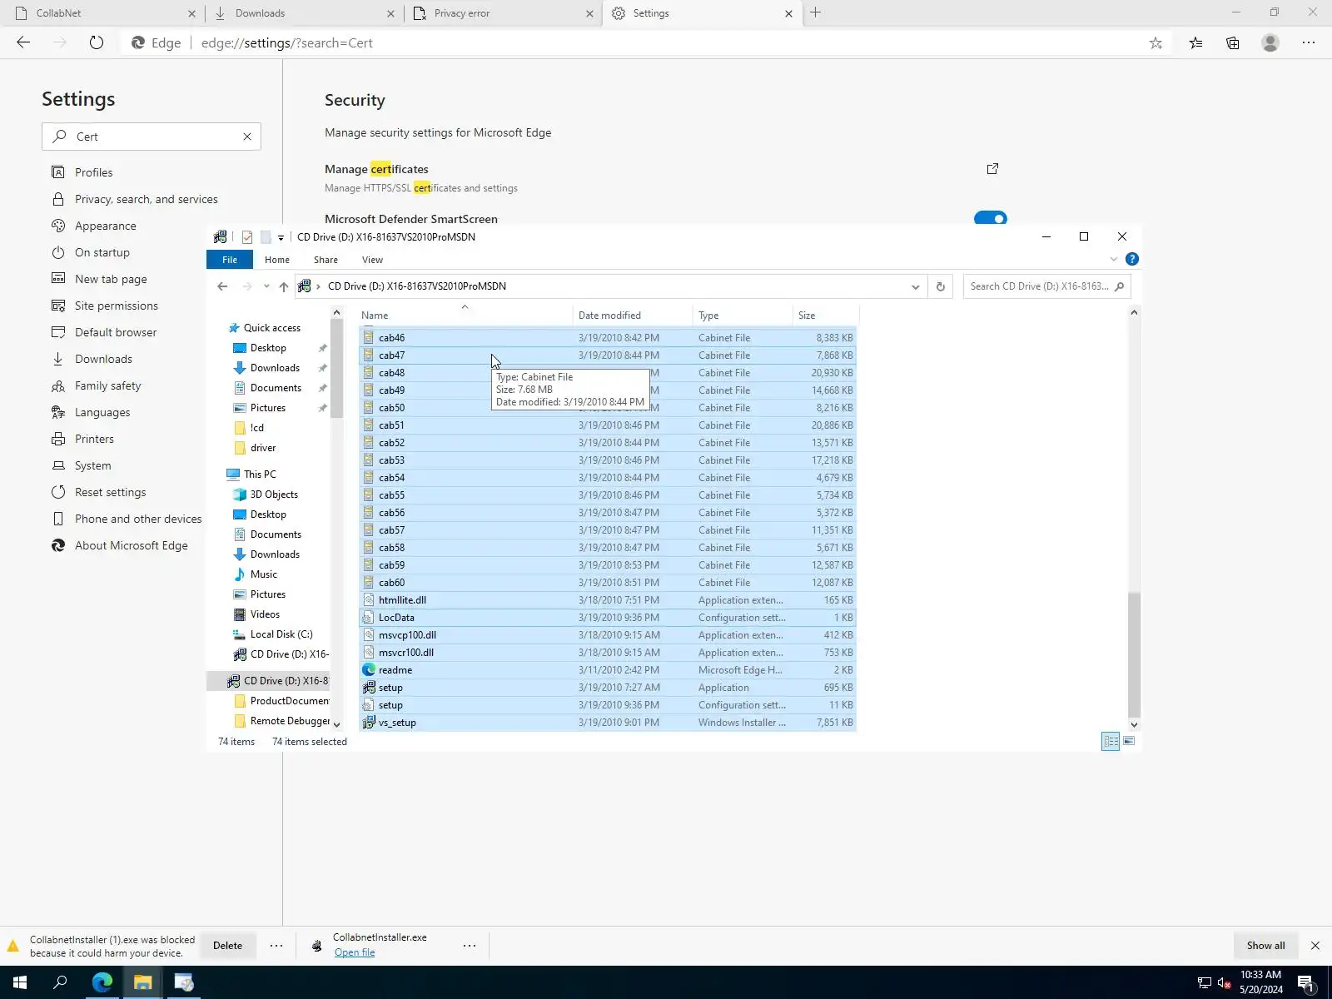
Task: Go up one folder level in Explorer
Action: coord(284,286)
